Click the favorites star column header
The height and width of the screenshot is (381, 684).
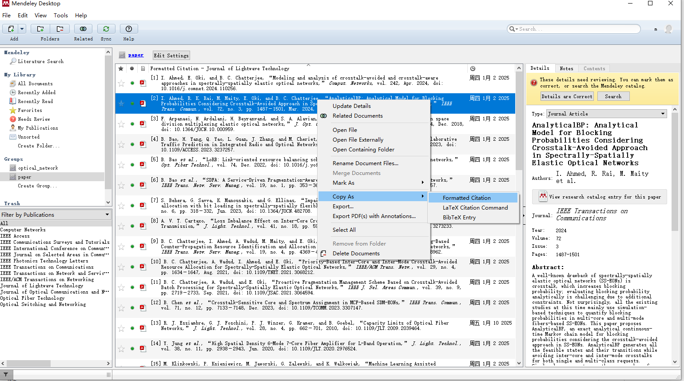point(121,68)
